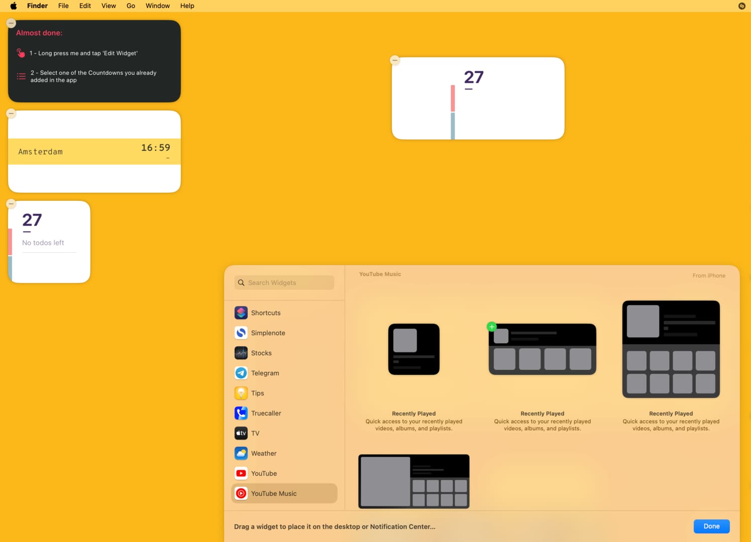Click the 'YouTube Music' gallery header

[380, 274]
